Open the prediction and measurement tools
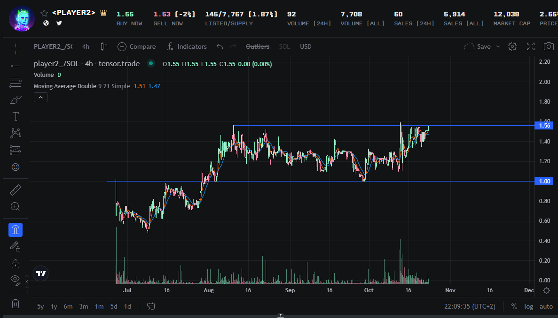Image resolution: width=558 pixels, height=318 pixels. (16, 150)
